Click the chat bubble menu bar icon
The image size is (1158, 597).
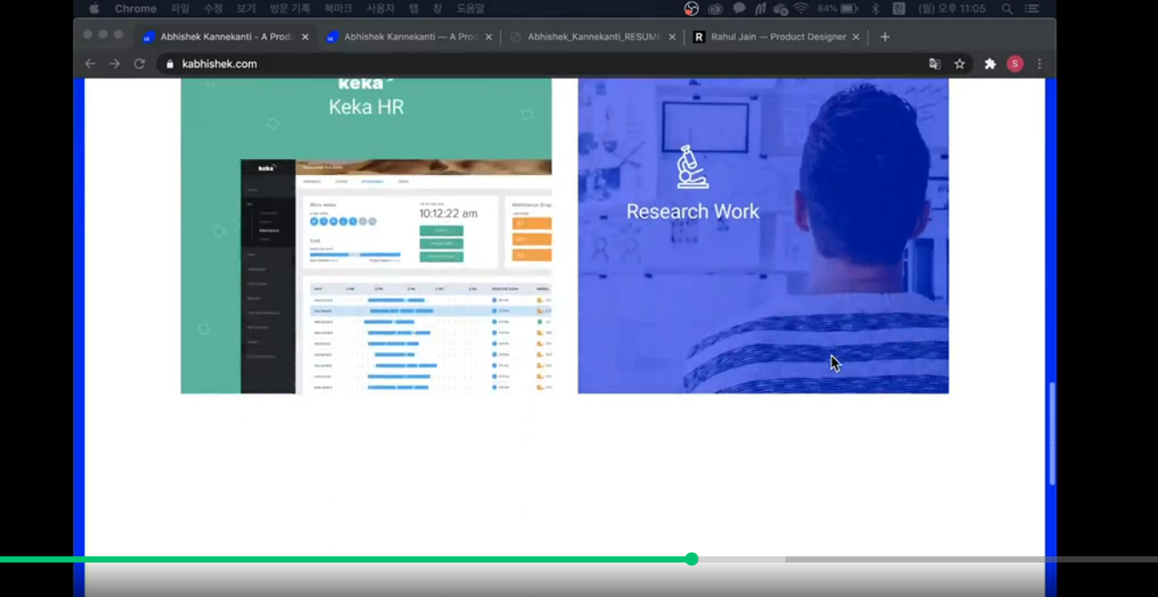(x=739, y=9)
